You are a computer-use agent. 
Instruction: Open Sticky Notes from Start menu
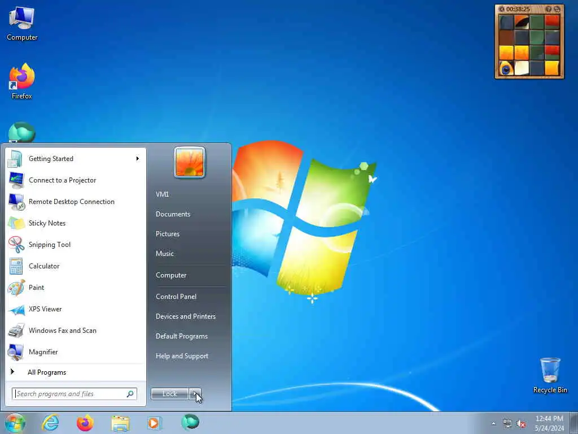pyautogui.click(x=76, y=223)
